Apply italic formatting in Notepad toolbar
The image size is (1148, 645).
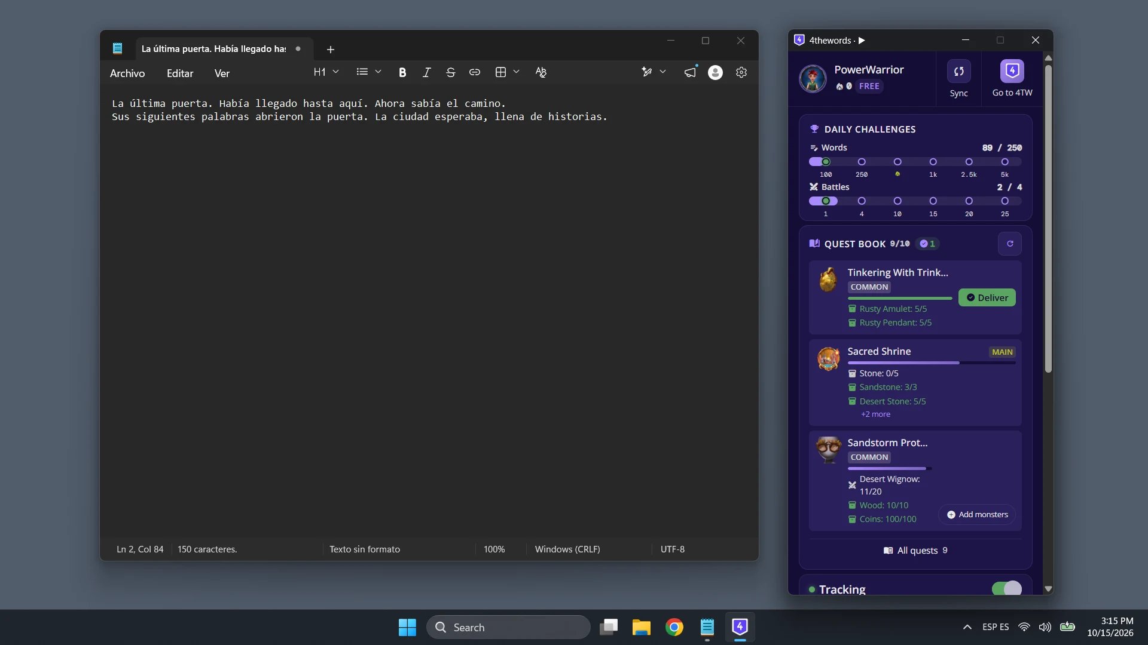(426, 72)
